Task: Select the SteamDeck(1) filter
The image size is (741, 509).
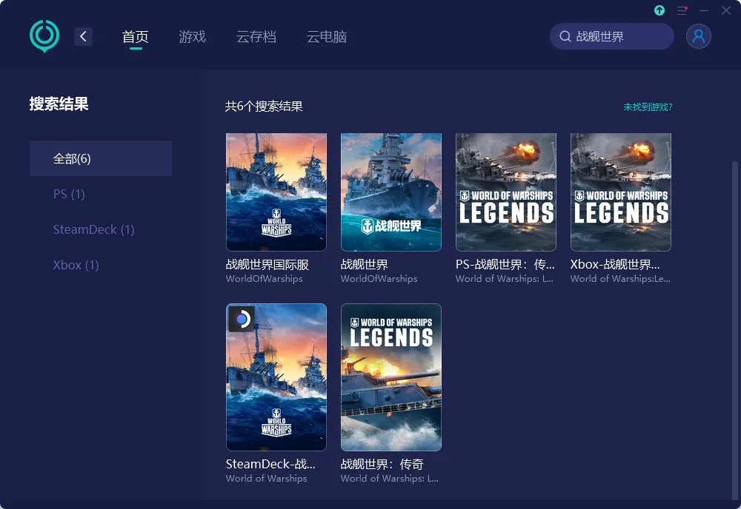Action: pyautogui.click(x=94, y=229)
